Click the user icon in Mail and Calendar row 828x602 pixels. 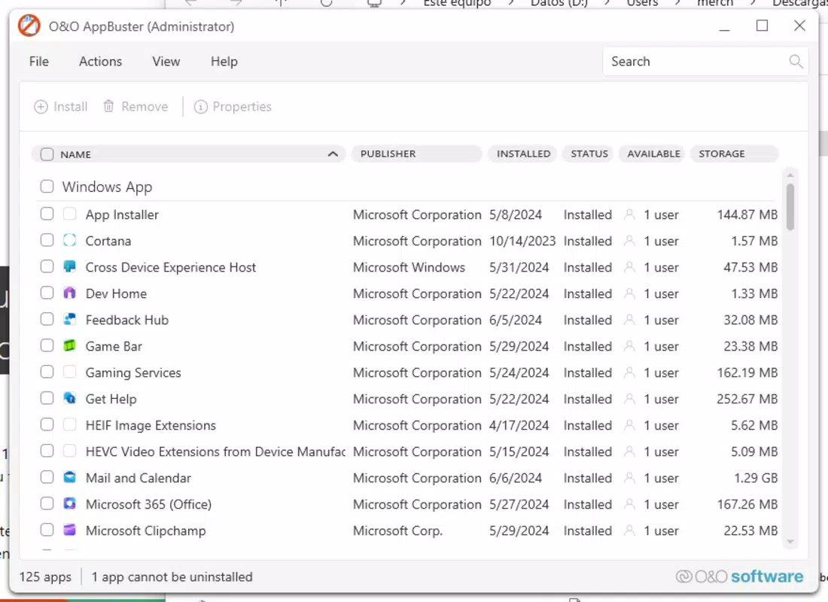point(629,478)
